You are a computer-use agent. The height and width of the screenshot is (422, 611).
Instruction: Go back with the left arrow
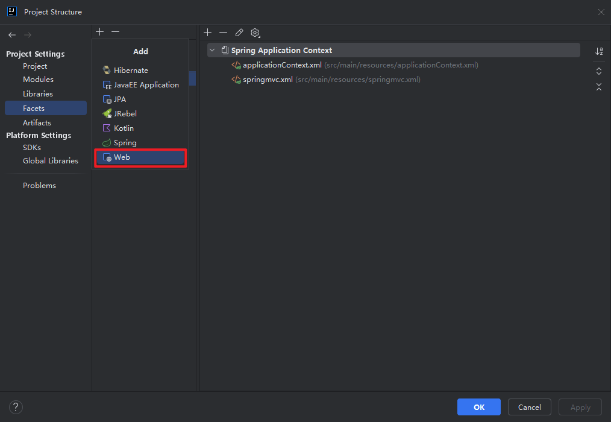pyautogui.click(x=12, y=35)
